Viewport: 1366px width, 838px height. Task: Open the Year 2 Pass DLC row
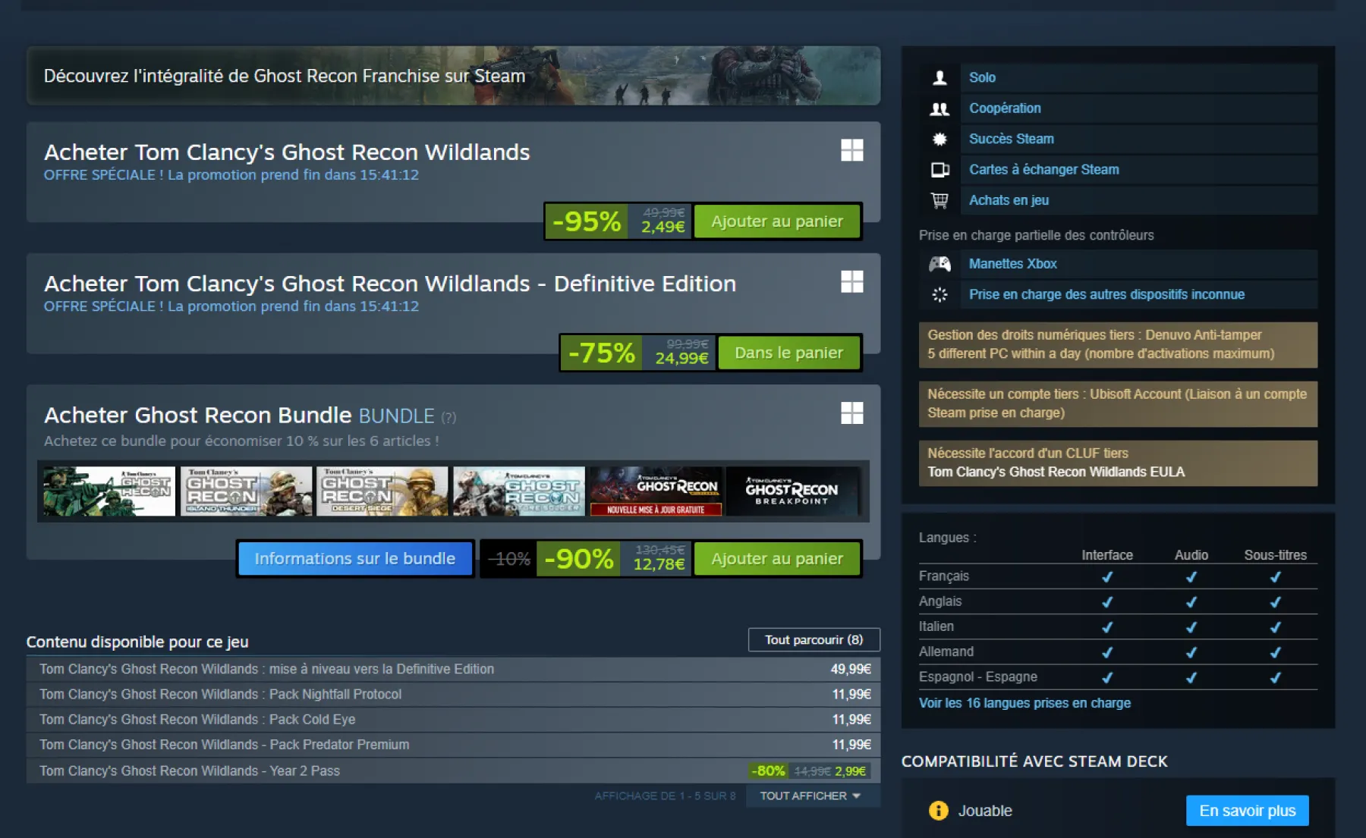pyautogui.click(x=453, y=771)
